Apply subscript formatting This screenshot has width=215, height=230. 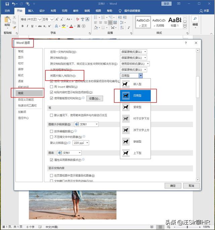click(45, 26)
